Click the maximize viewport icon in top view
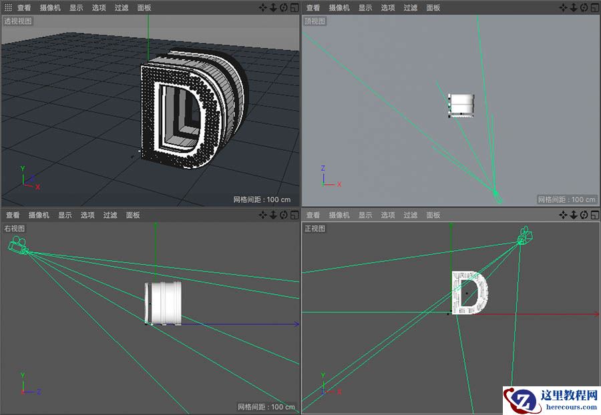601x415 pixels. (595, 8)
